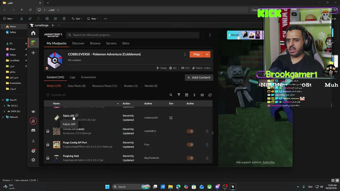The image size is (340, 191).
Task: Open the copy icon next to Fabric API
Action: [x=77, y=116]
